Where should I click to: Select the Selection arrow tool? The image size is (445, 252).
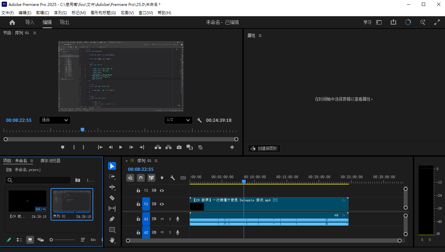pos(112,166)
